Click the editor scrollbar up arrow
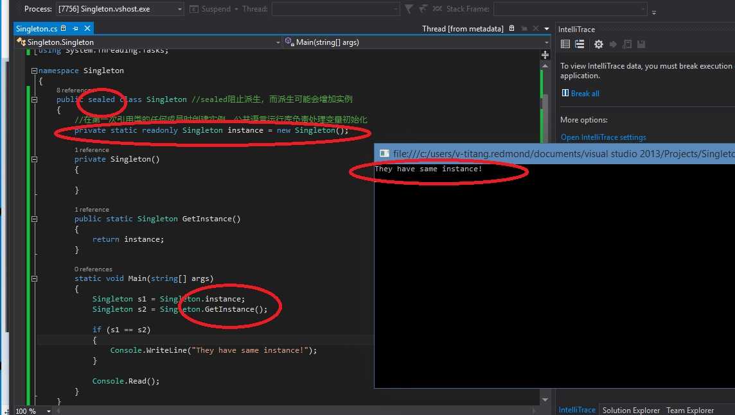Viewport: 735px width, 415px height. (x=545, y=66)
